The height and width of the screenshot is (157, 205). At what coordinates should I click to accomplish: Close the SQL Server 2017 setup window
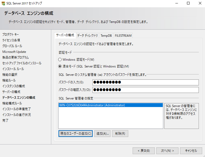[x=200, y=3]
